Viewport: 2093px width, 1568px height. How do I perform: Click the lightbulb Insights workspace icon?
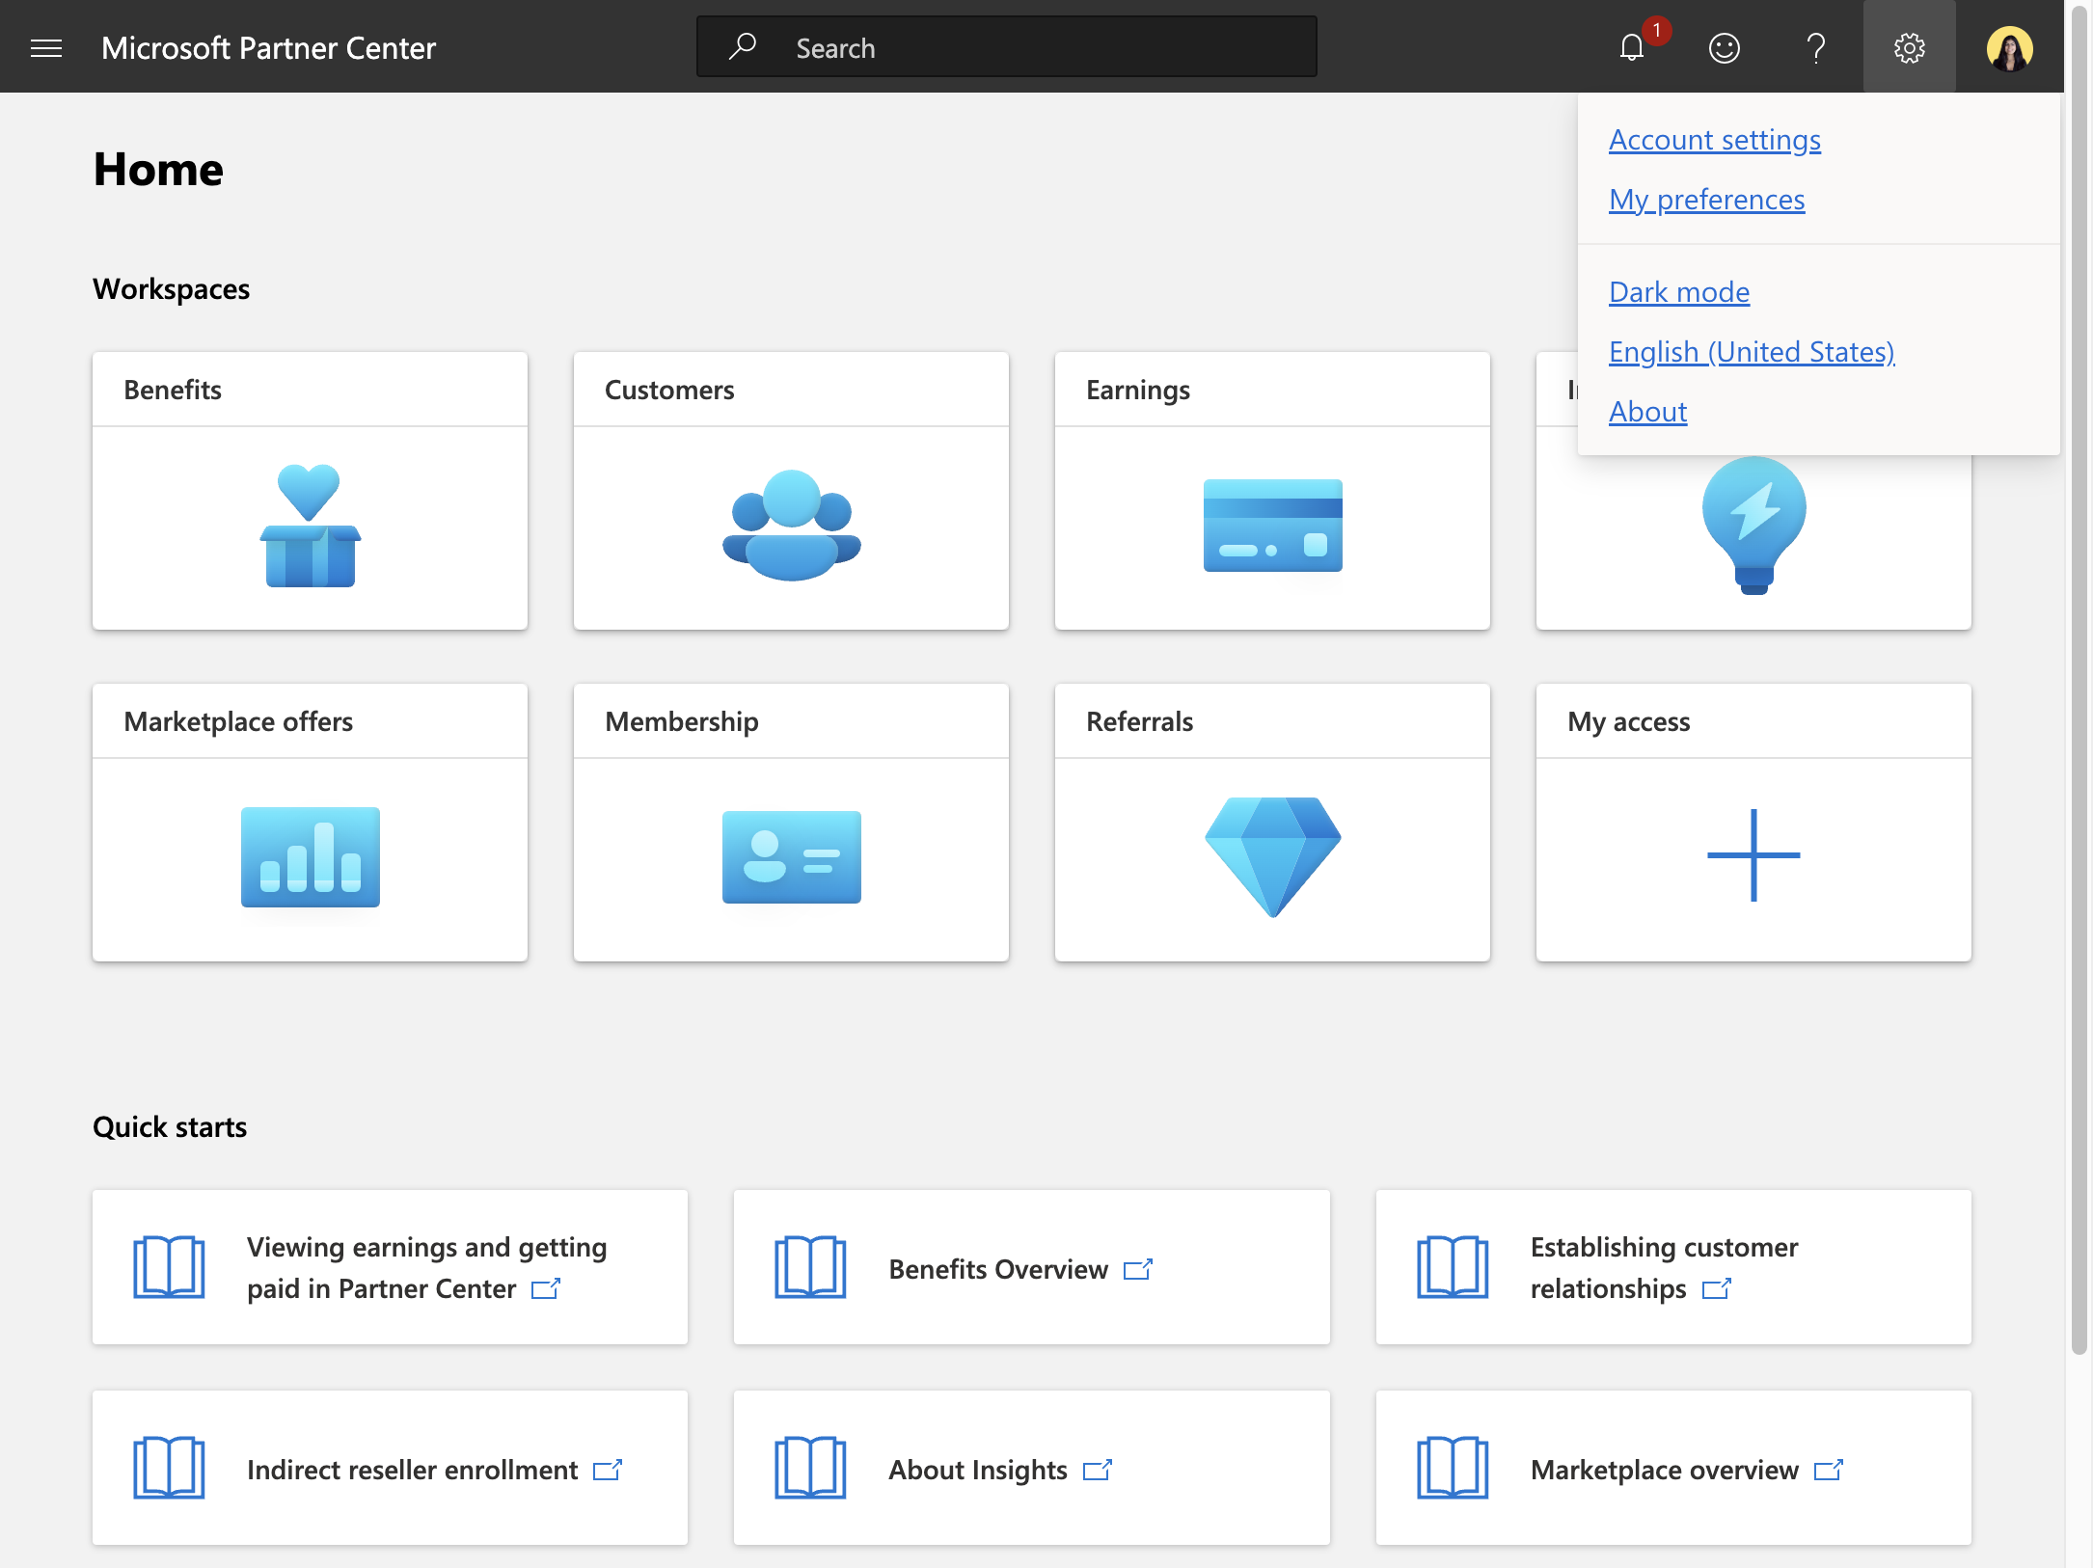[x=1754, y=527]
